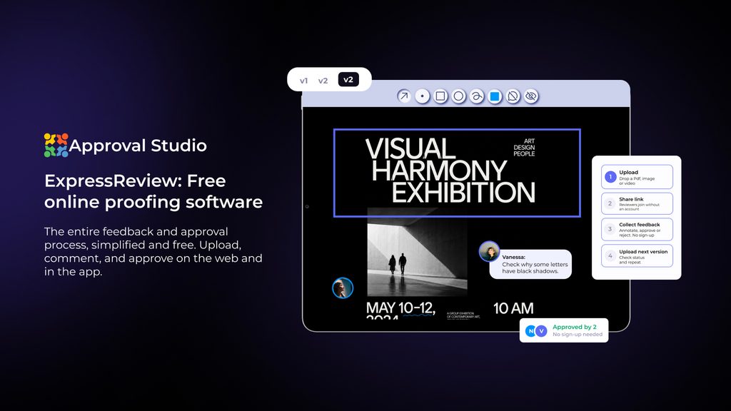The image size is (731, 411).
Task: Click the 'VISUAL HARMONY EXHIBITION' poster title
Action: pos(450,171)
